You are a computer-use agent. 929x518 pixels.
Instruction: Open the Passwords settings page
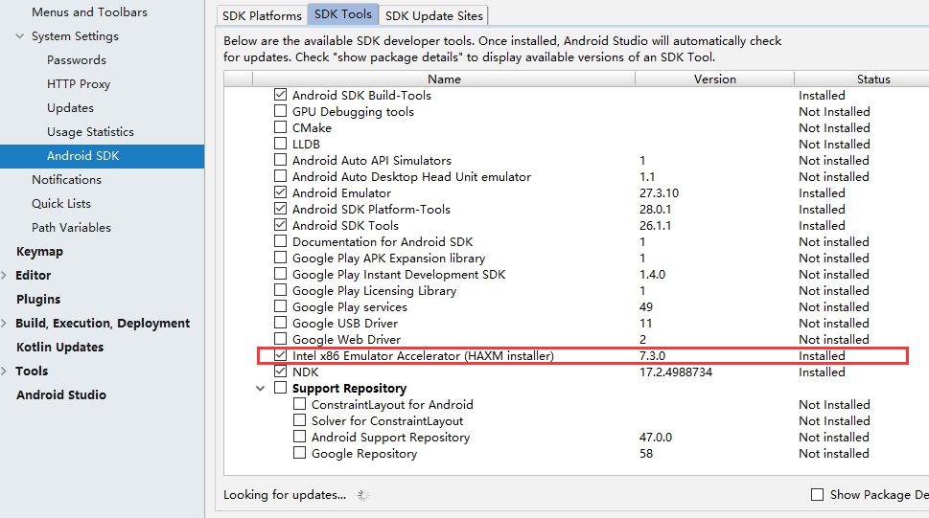click(77, 59)
